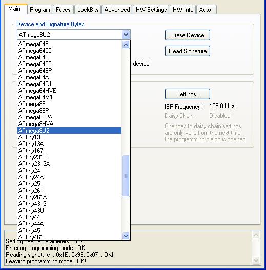Pick ATtiny261A from the list
The width and height of the screenshot is (266, 270).
point(69,197)
